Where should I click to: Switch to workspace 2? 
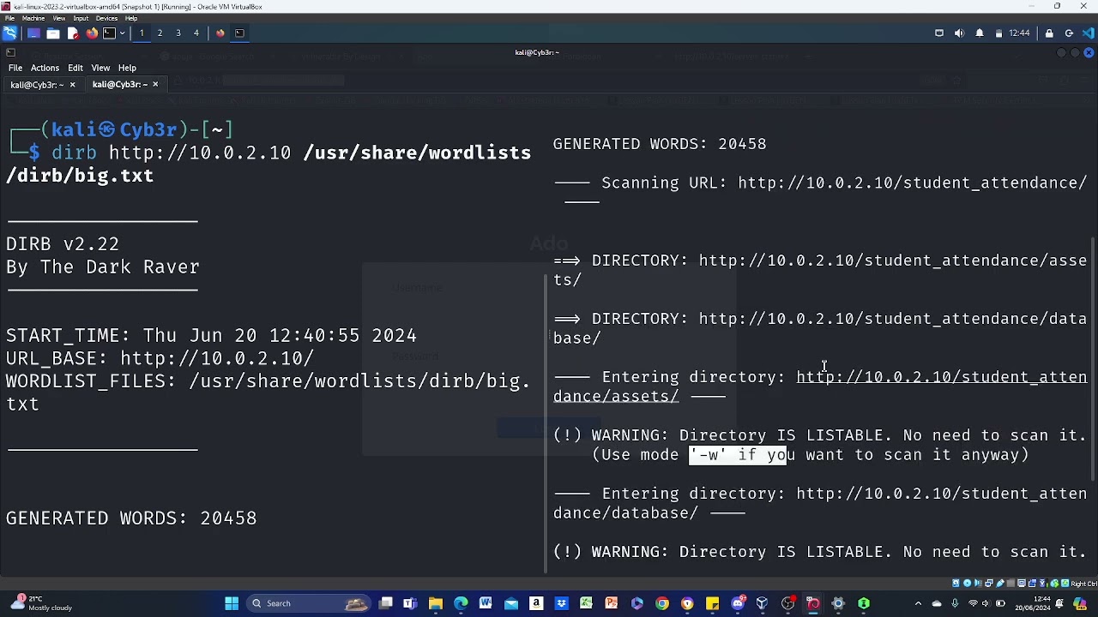[x=160, y=33]
